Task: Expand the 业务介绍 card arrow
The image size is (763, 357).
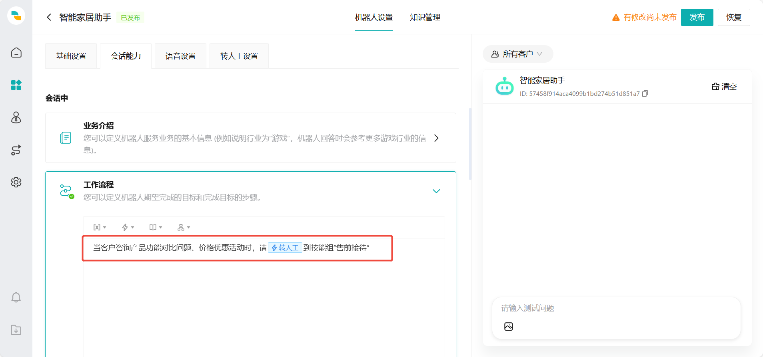Action: point(436,138)
